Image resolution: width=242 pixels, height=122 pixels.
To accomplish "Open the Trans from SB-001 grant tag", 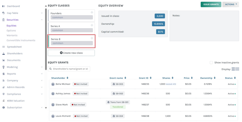I will click(118, 102).
